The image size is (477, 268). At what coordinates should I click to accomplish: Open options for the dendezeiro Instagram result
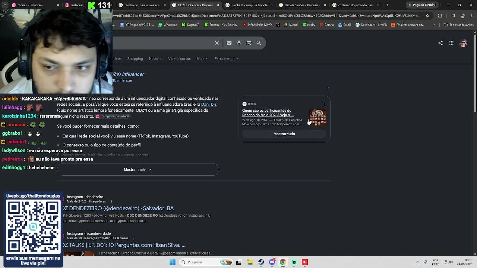pyautogui.click(x=111, y=201)
